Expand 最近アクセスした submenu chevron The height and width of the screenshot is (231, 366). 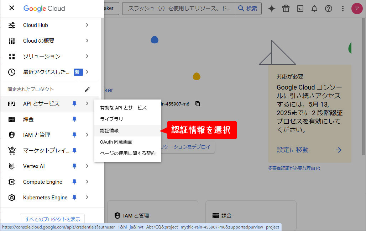click(x=87, y=72)
